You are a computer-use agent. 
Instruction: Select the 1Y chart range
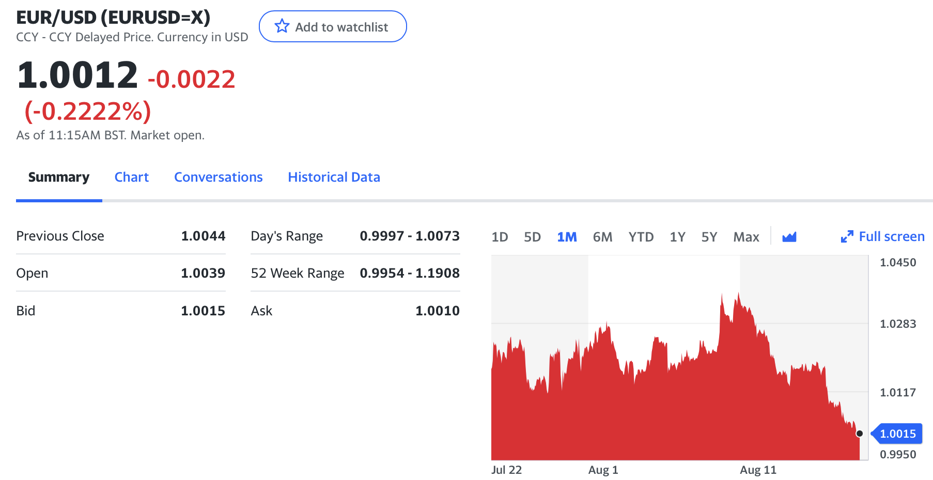677,237
